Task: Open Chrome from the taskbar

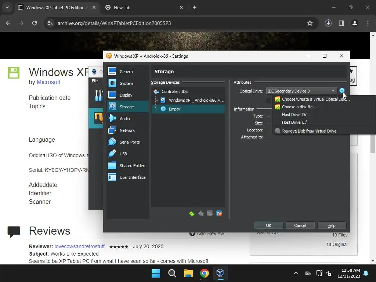Action: (x=204, y=273)
